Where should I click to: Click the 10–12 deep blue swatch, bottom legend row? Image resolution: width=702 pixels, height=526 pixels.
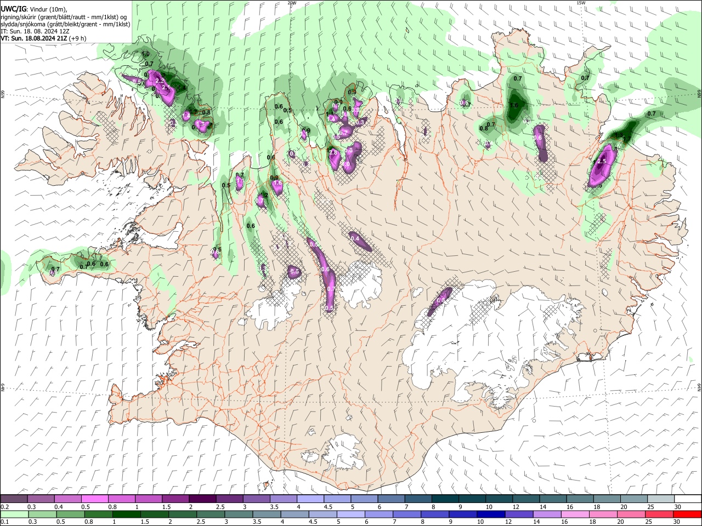pyautogui.click(x=491, y=514)
